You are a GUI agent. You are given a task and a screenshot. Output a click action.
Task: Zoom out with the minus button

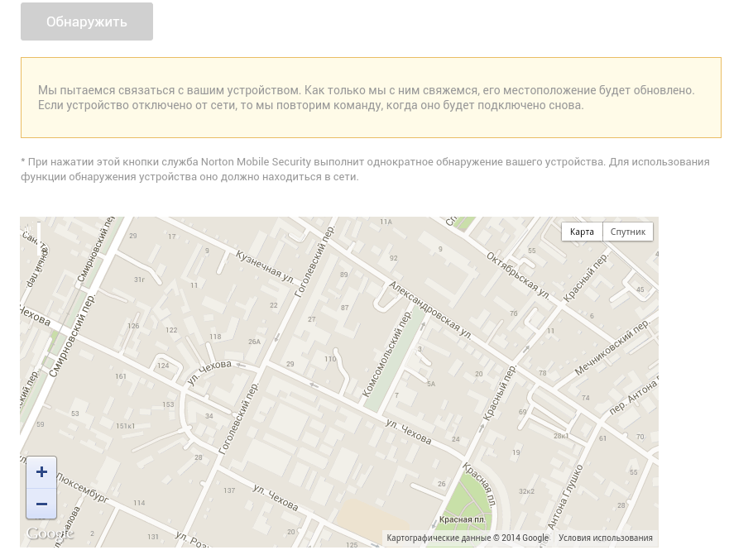click(x=41, y=504)
